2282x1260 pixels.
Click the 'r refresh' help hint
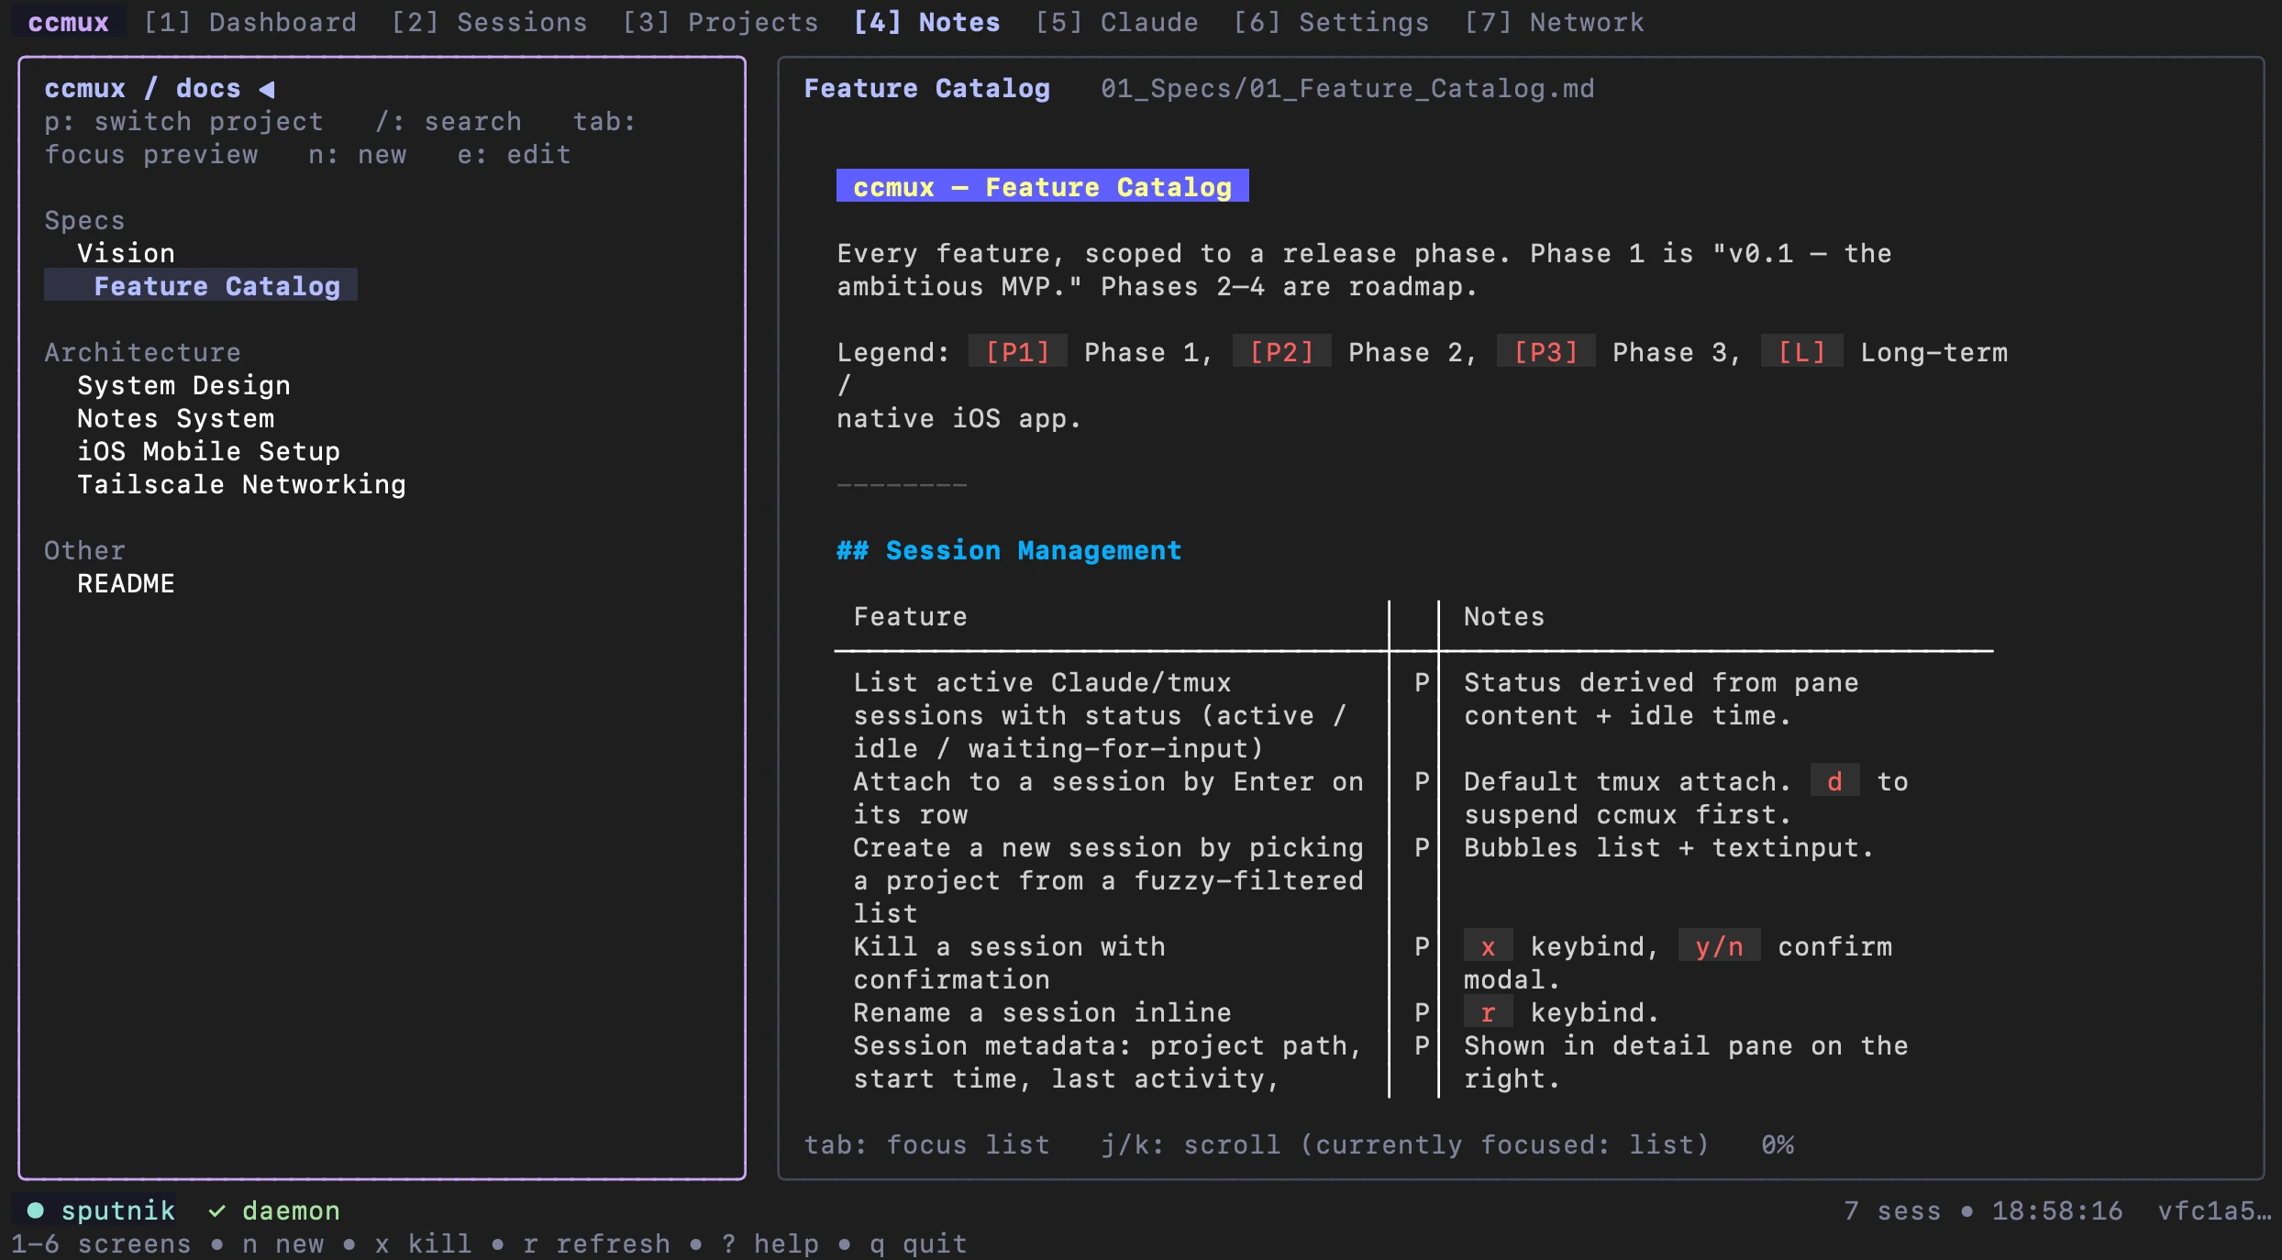point(597,1243)
